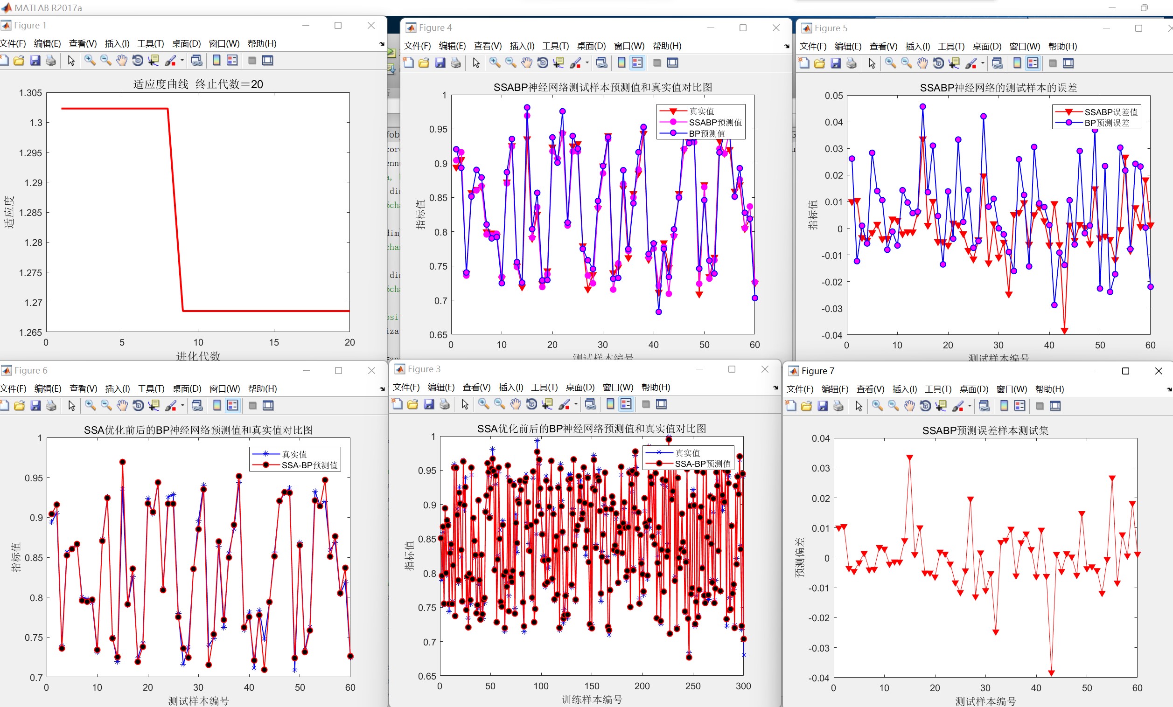Expand brush dropdown arrow in Figure 3 toolbar
Viewport: 1173px width, 707px height.
pos(576,404)
